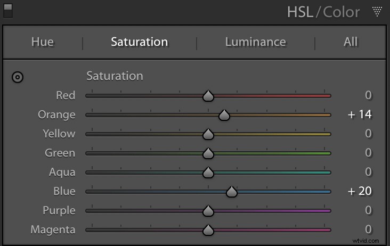
Task: Click the Yellow slider label
Action: pyautogui.click(x=59, y=134)
